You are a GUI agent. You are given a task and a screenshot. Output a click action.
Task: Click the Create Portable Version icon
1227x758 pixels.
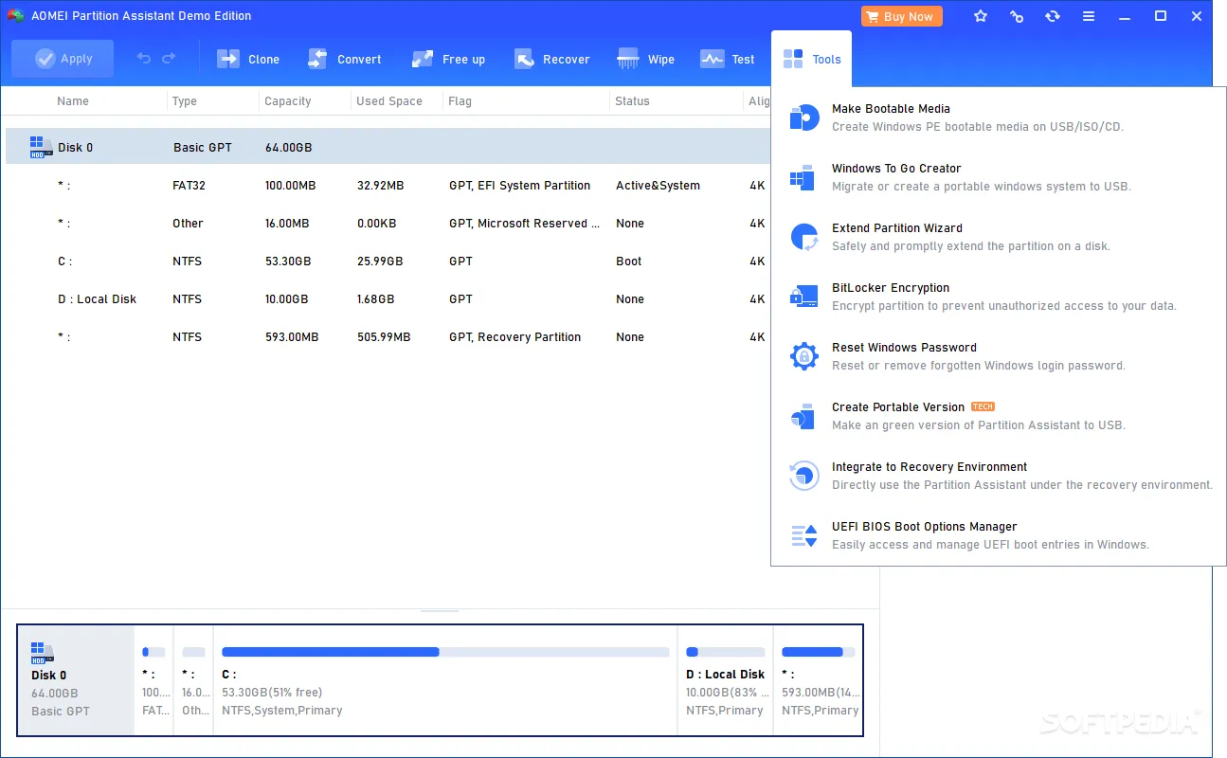point(803,416)
